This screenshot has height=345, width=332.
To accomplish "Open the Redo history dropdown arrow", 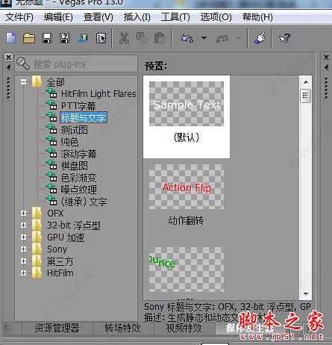I will tap(239, 38).
